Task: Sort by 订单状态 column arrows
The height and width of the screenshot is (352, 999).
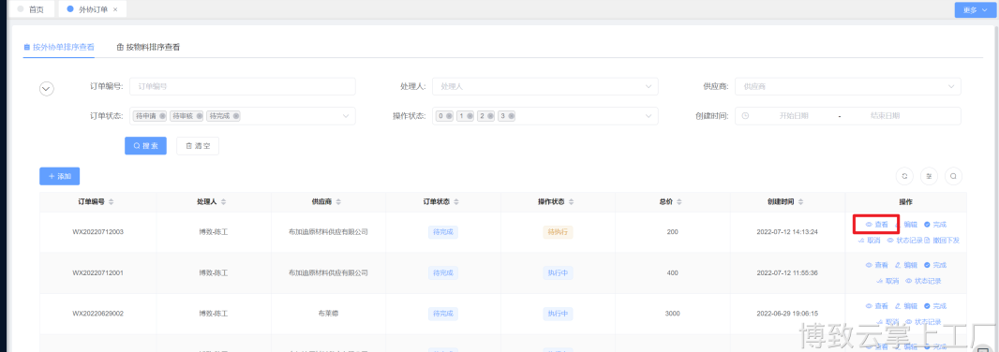Action: (456, 202)
